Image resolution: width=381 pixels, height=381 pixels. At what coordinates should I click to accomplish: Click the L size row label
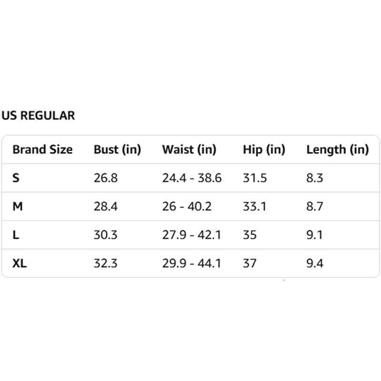(x=16, y=235)
